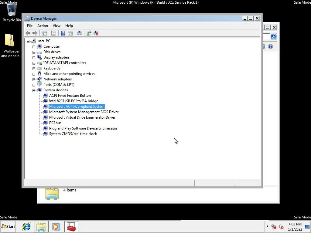The image size is (311, 233).
Task: Select the Disk drives label
Action: (x=52, y=52)
